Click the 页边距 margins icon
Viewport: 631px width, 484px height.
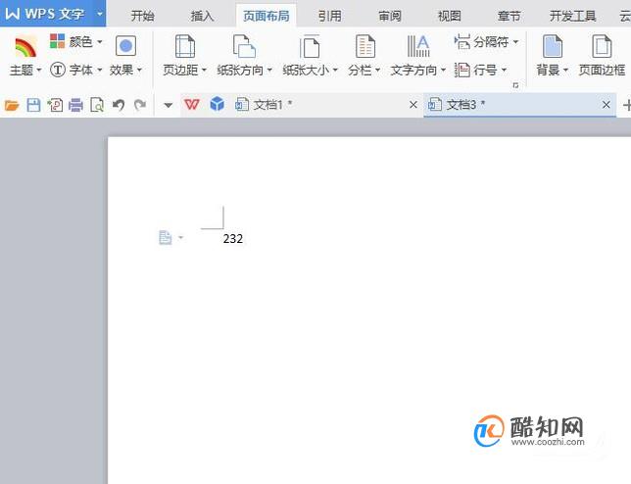click(x=185, y=46)
